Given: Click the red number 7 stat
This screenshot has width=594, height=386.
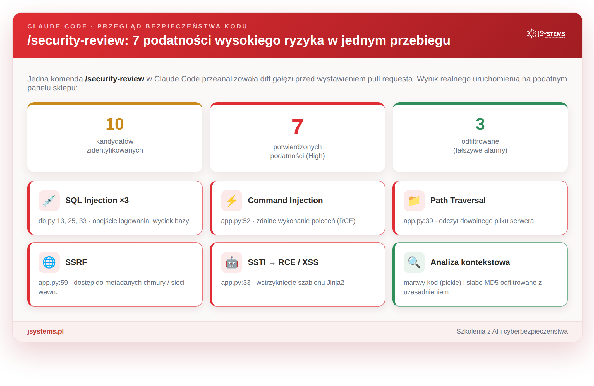Looking at the screenshot, I should point(298,127).
